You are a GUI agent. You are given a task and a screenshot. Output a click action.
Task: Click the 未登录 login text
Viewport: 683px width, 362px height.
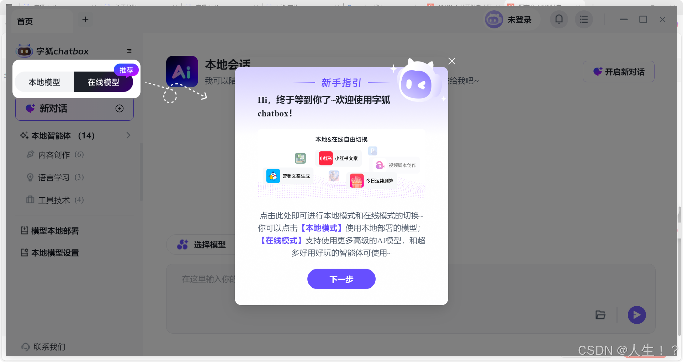[519, 20]
